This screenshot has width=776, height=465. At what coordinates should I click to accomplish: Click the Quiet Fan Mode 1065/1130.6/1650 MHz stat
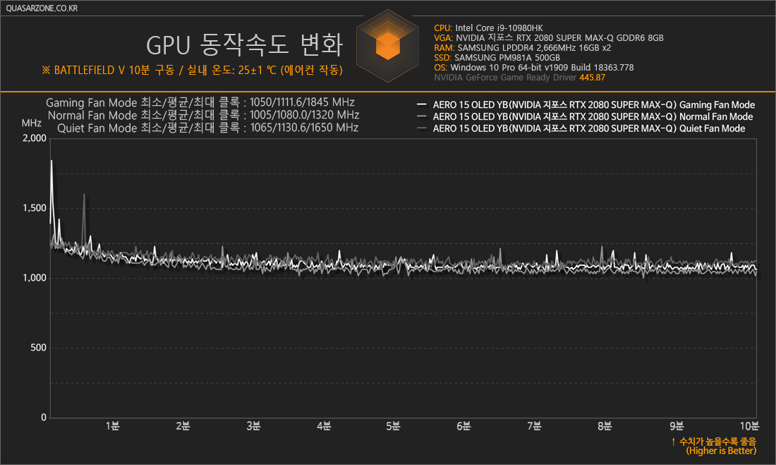click(x=208, y=128)
